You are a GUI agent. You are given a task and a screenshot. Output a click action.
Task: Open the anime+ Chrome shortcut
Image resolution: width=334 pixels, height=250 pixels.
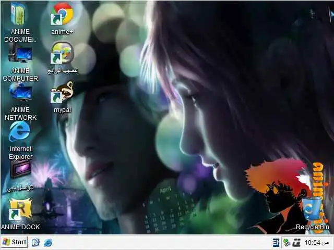click(x=62, y=14)
